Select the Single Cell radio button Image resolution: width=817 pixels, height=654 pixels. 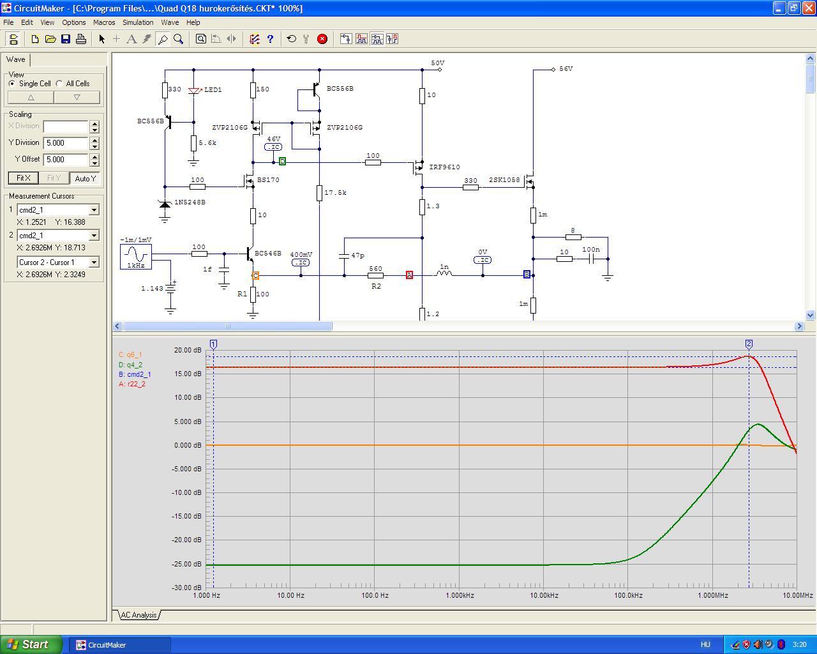tap(12, 84)
